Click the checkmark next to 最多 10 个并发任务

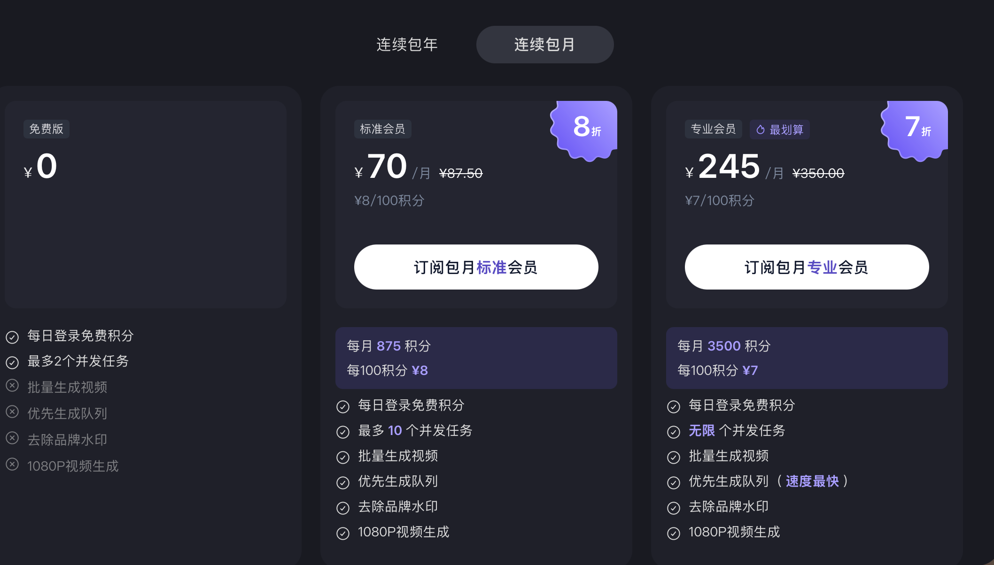tap(342, 431)
